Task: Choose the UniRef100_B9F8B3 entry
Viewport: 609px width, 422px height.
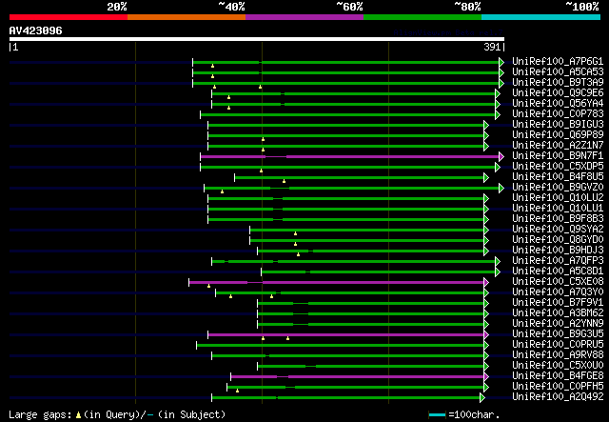Action: coord(558,219)
